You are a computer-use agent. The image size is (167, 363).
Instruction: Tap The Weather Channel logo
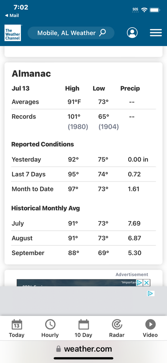click(13, 33)
